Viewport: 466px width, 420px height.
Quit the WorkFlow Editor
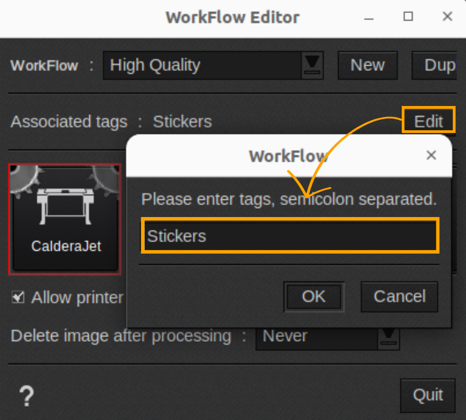point(427,395)
